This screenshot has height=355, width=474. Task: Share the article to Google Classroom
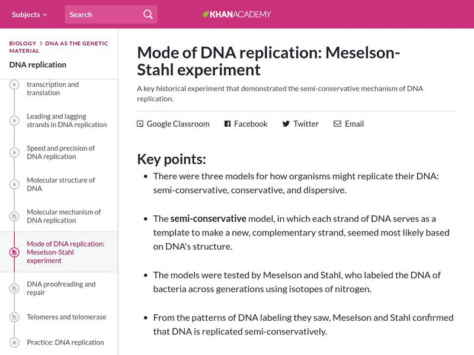[172, 124]
